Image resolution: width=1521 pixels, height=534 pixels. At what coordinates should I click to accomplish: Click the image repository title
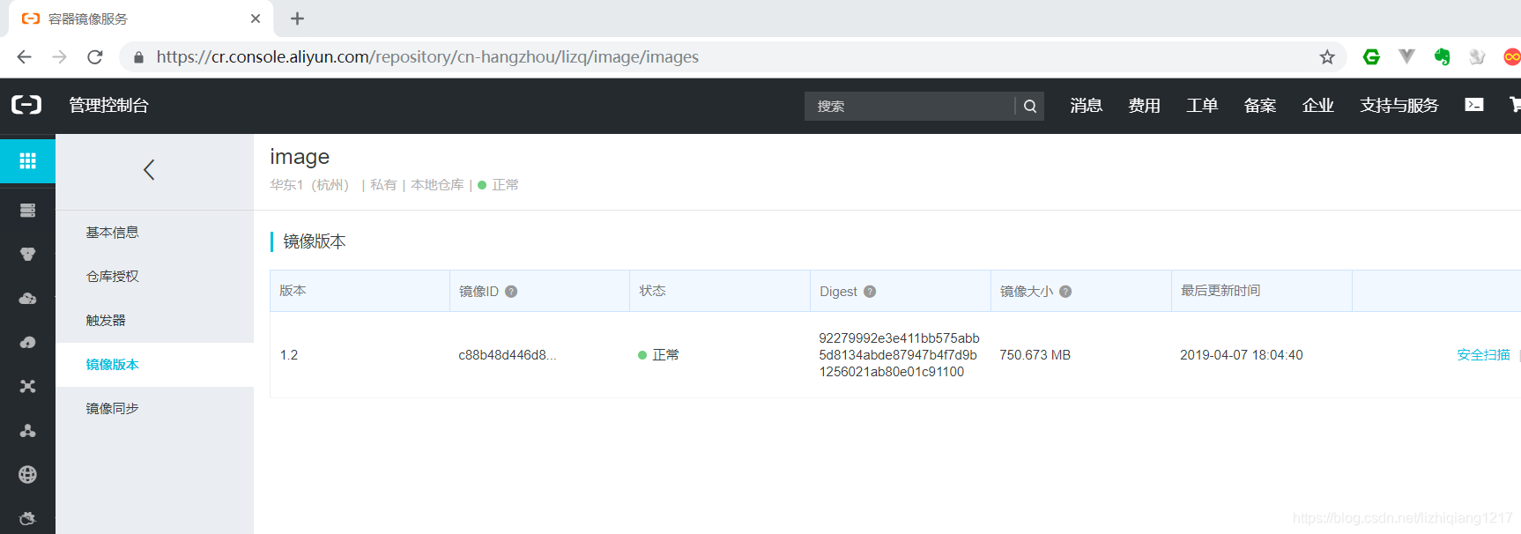tap(300, 157)
